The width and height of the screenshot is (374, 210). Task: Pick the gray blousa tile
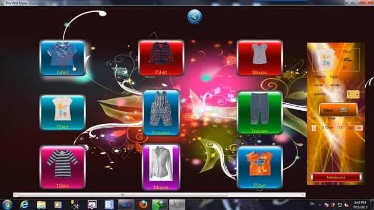pyautogui.click(x=259, y=58)
